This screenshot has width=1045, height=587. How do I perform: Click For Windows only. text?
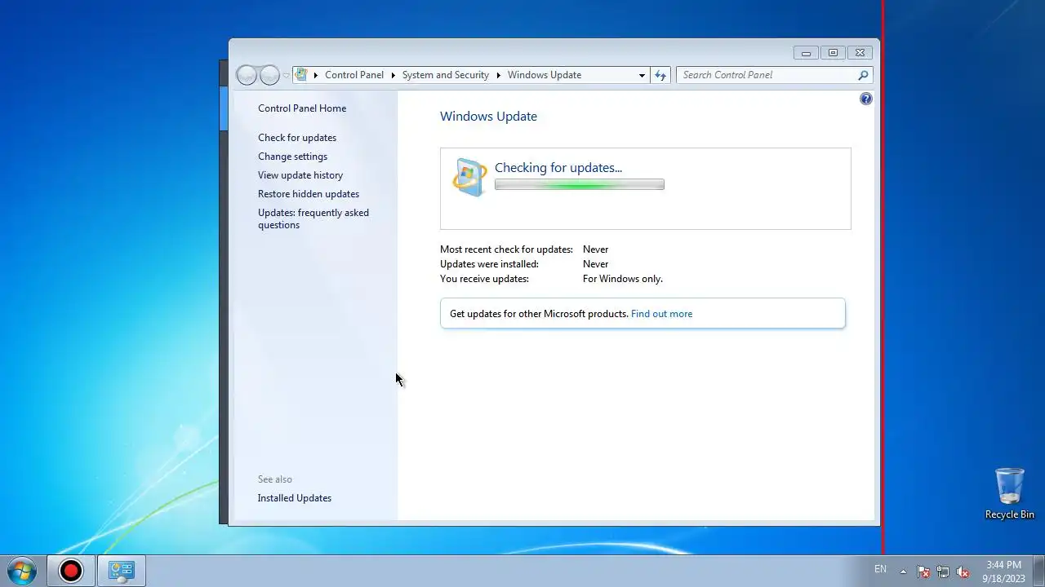point(623,279)
